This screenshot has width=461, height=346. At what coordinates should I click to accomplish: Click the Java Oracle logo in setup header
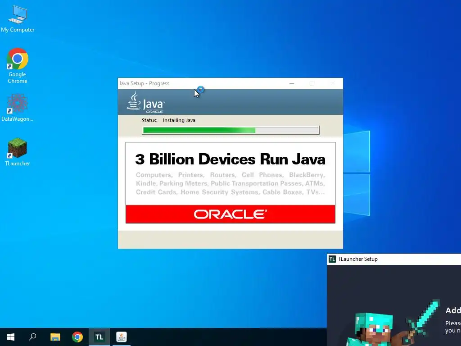[x=146, y=102]
